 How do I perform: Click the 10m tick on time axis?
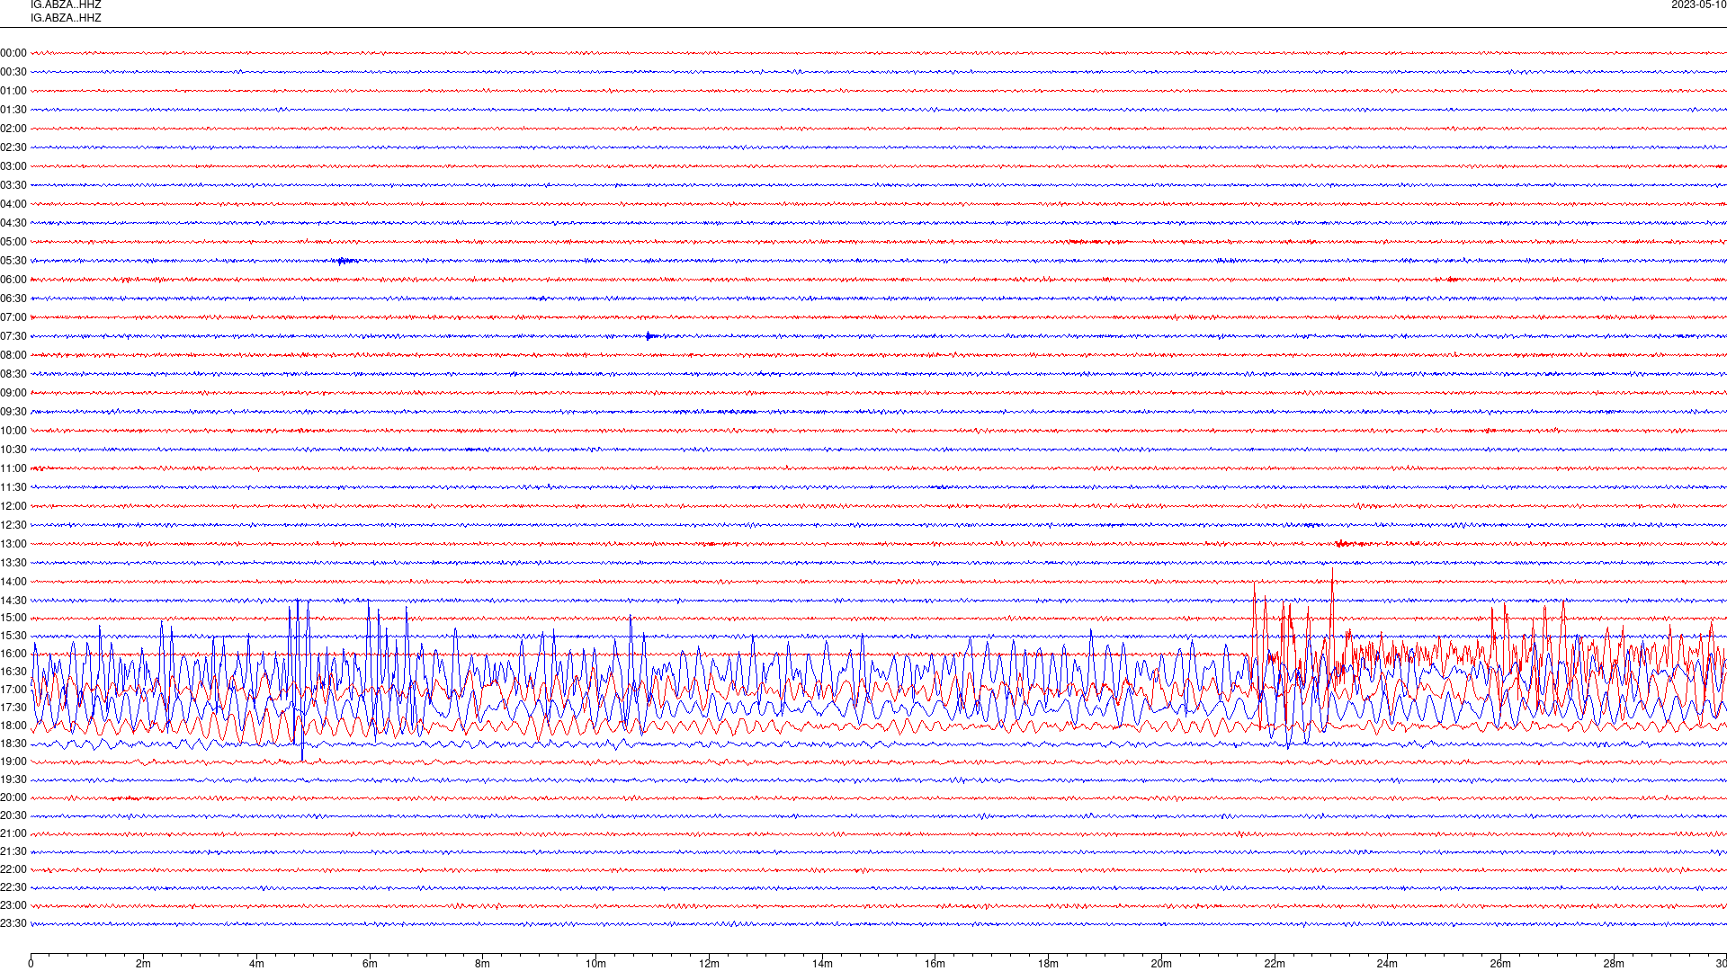pyautogui.click(x=595, y=964)
